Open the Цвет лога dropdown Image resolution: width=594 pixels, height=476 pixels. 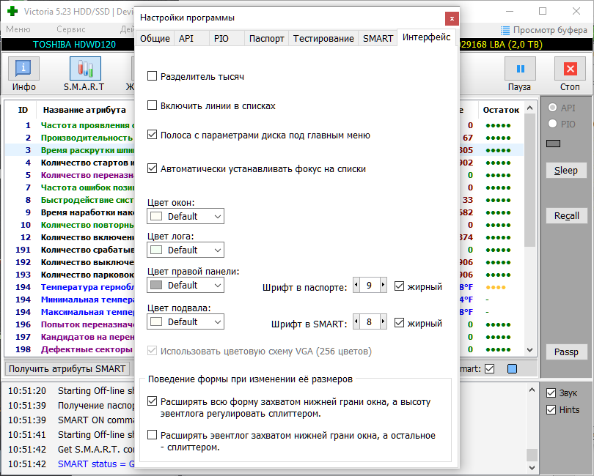[186, 250]
